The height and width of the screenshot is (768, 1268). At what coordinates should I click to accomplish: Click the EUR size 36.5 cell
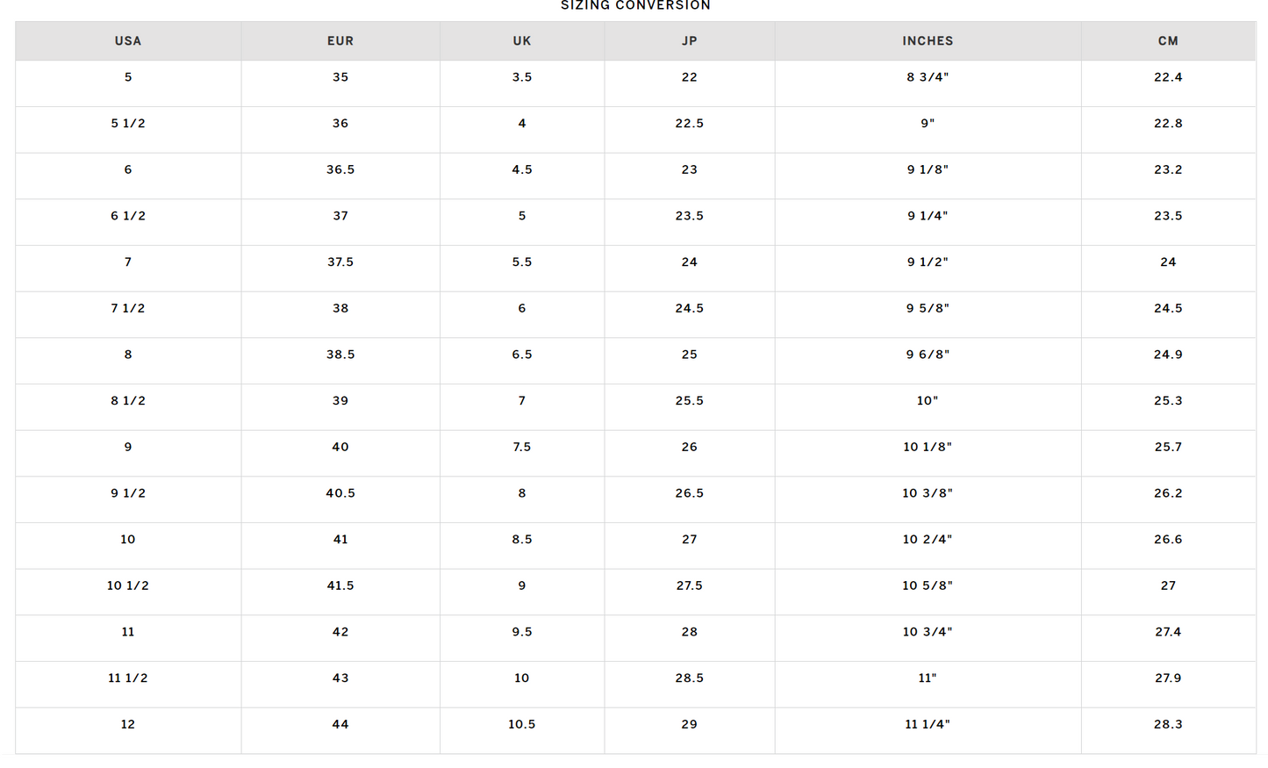[x=340, y=170]
